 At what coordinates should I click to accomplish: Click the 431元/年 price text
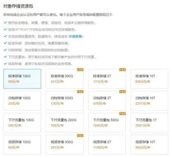pyautogui.click(x=57, y=82)
